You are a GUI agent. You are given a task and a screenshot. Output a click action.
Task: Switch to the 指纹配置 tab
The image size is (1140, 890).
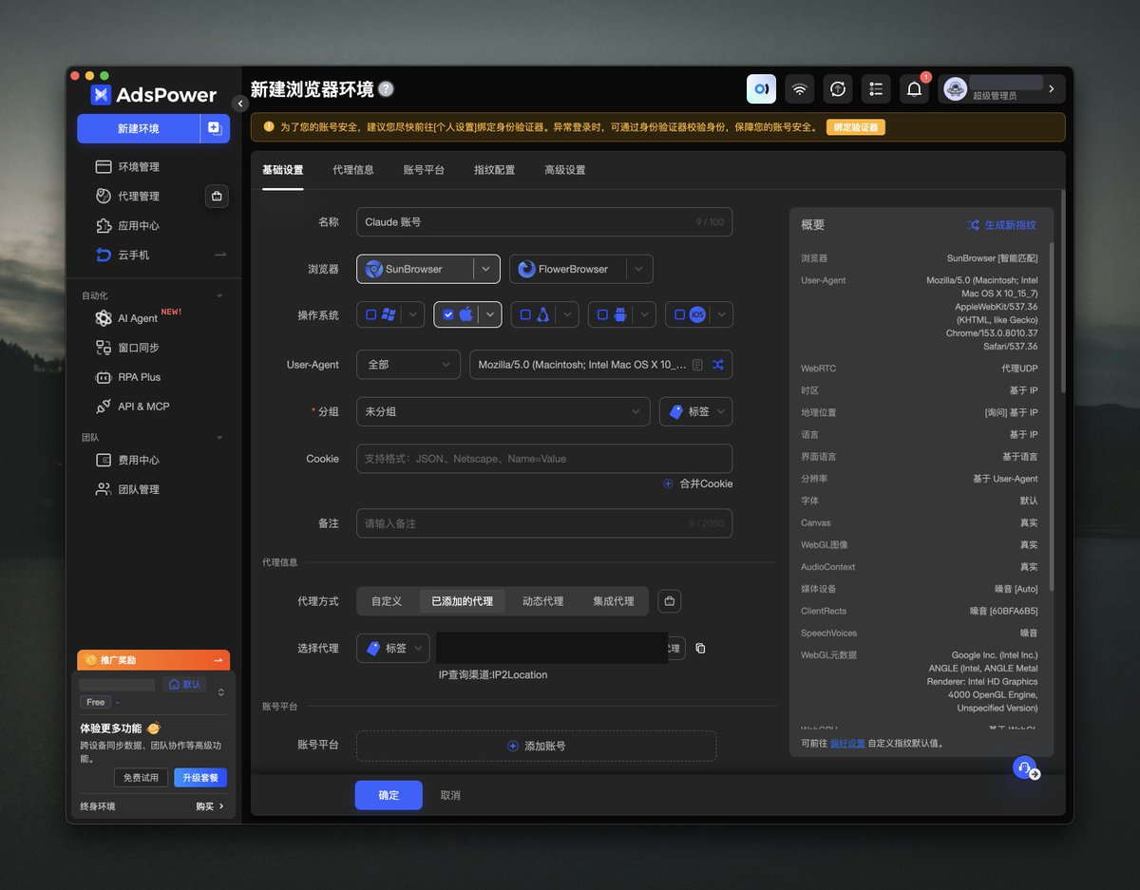(494, 170)
